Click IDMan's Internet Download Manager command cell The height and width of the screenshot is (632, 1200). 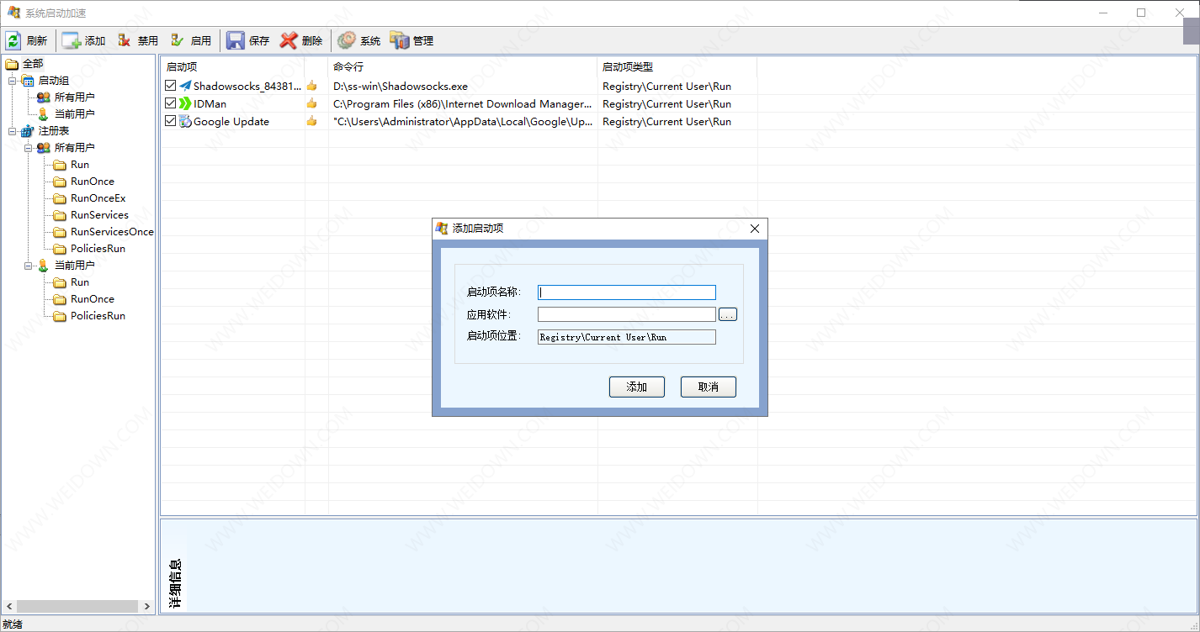(x=463, y=103)
